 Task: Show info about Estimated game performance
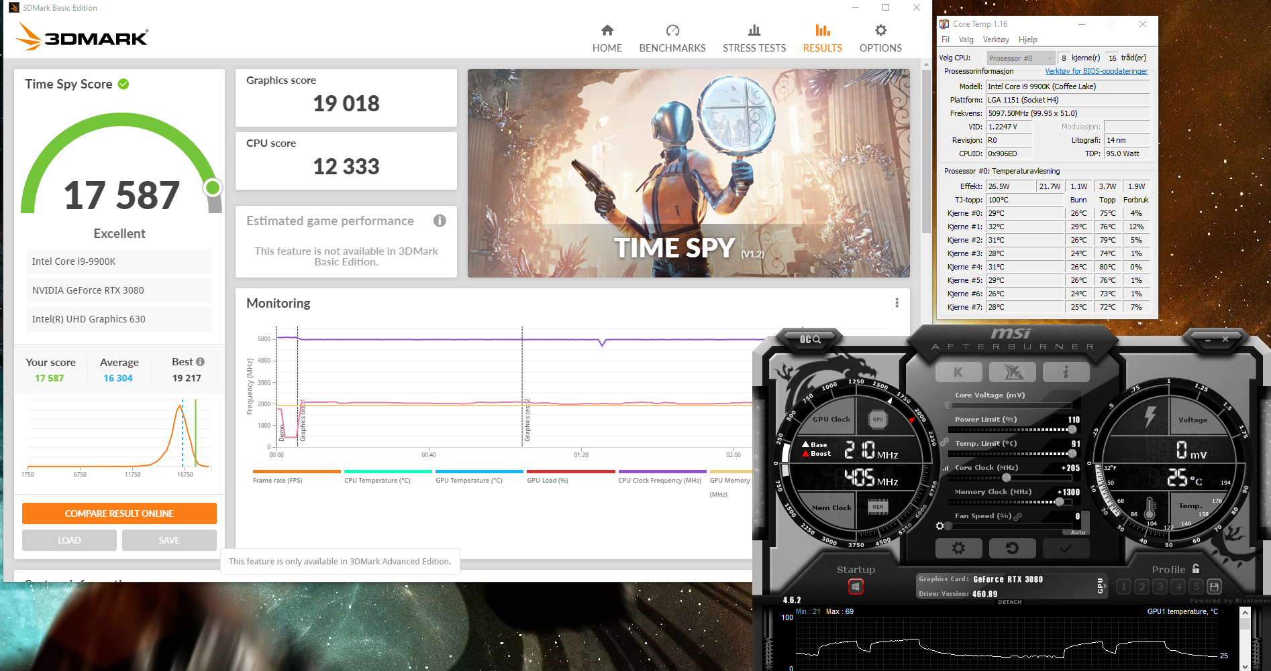(x=440, y=221)
